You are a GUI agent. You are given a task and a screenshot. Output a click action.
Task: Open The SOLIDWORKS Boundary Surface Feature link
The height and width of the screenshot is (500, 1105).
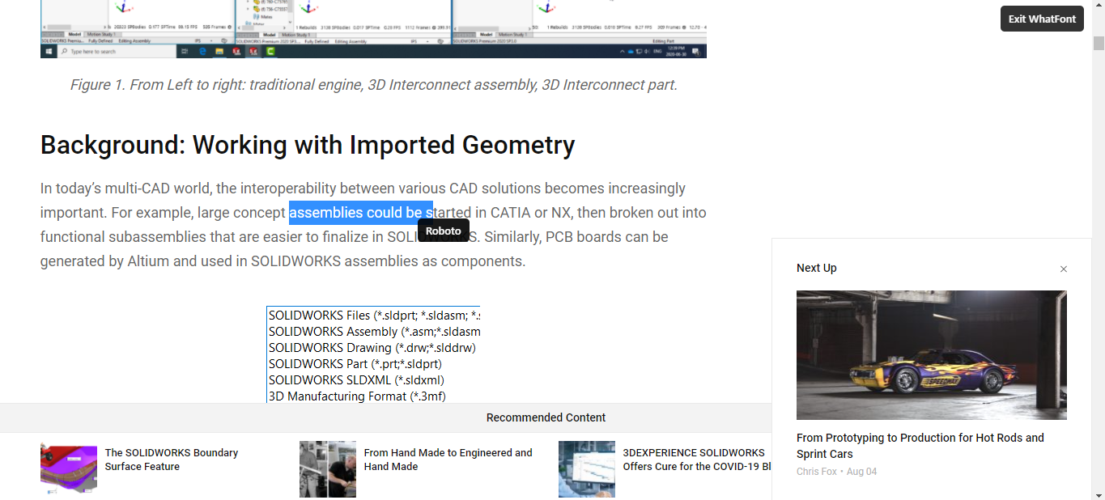tap(172, 460)
